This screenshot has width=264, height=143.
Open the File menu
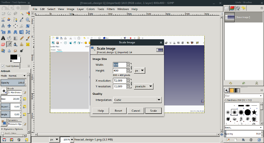point(35,9)
